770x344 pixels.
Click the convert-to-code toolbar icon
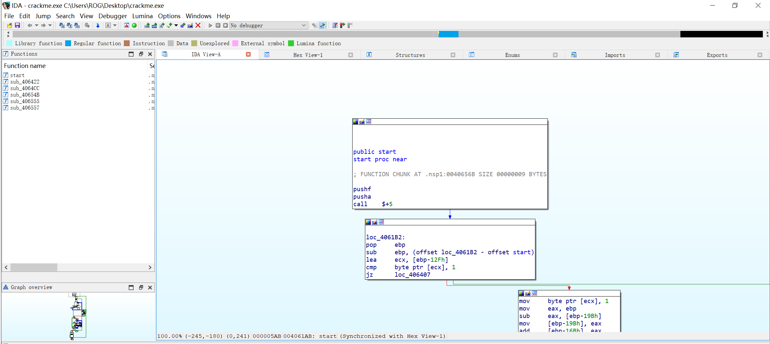(147, 25)
